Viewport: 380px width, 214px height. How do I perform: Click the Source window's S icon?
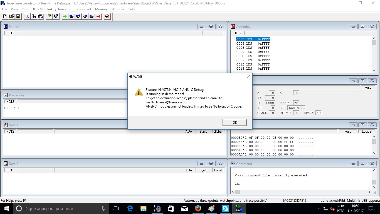(x=6, y=26)
